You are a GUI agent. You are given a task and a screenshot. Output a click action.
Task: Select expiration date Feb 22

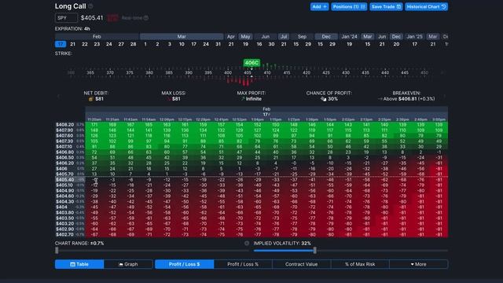[85, 44]
